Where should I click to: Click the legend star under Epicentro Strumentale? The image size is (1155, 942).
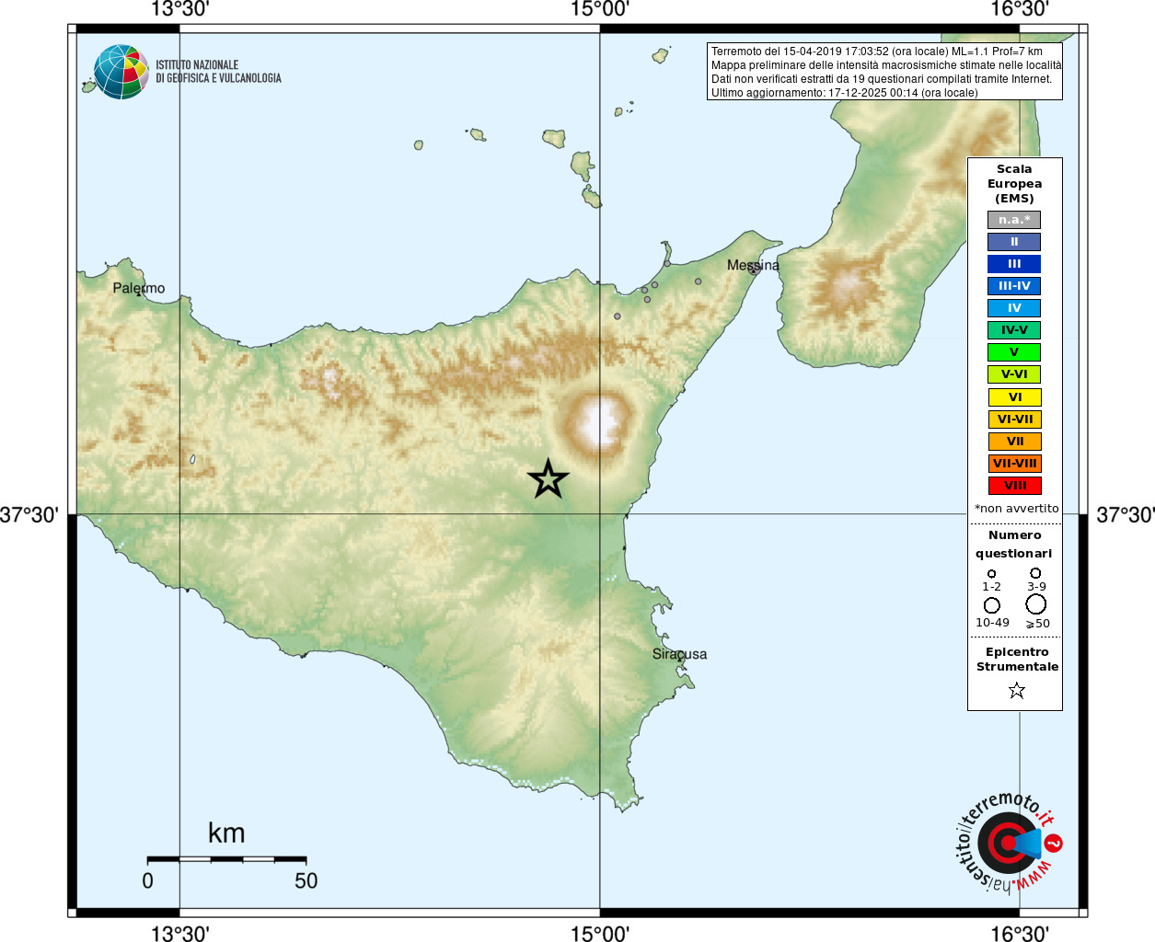pyautogui.click(x=1016, y=690)
